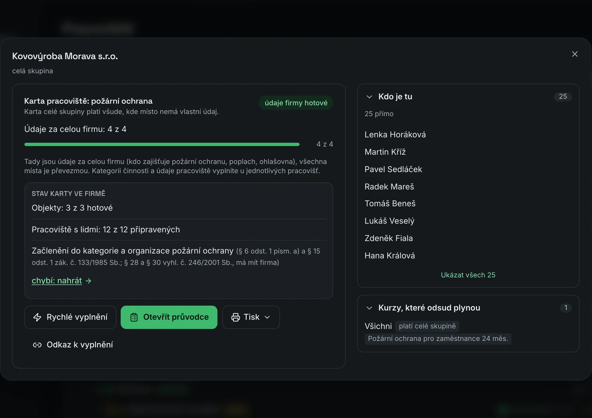Click the green 4 z 4 progress bar
The image size is (592, 418).
(x=162, y=145)
